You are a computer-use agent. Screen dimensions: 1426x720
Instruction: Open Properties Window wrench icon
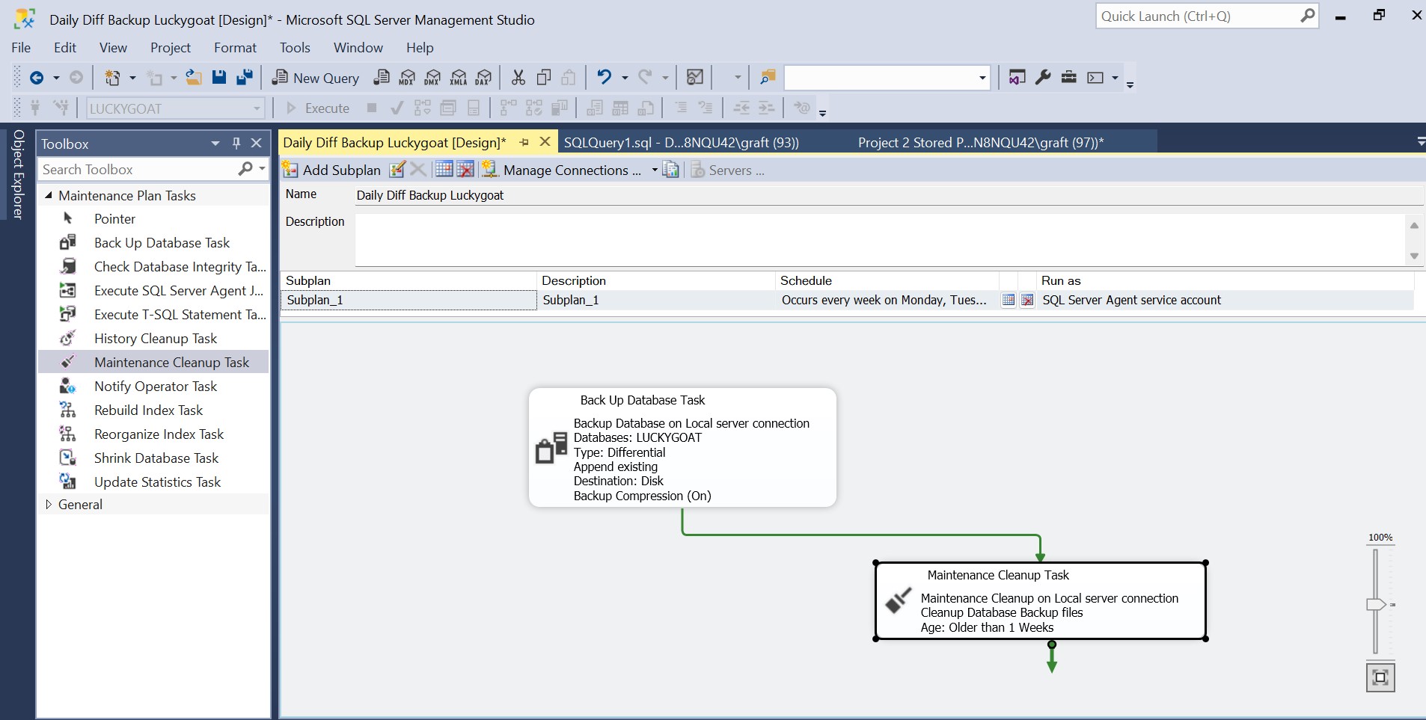tap(1043, 77)
